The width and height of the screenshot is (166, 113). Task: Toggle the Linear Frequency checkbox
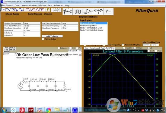pyautogui.click(x=104, y=45)
